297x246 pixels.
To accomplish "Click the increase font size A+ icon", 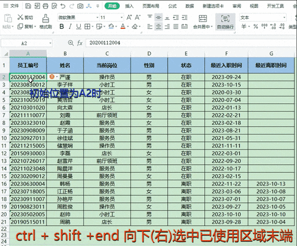I will 129,17.
